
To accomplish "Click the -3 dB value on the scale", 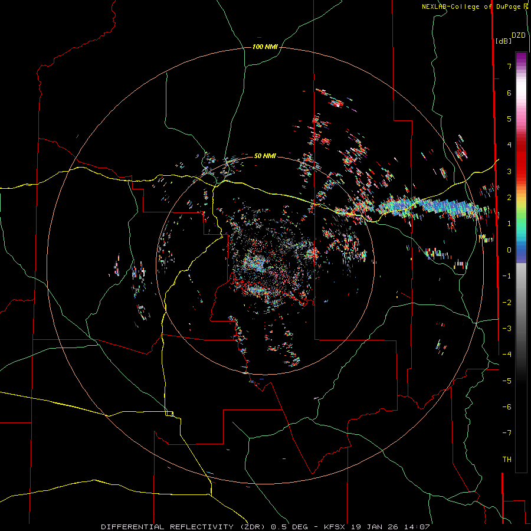I will [507, 329].
